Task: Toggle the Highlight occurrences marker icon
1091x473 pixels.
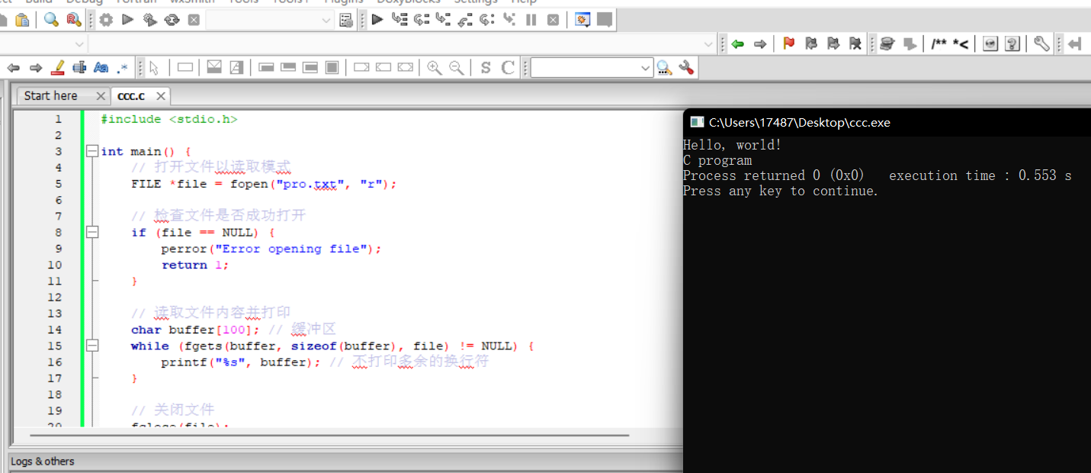Action: [57, 68]
